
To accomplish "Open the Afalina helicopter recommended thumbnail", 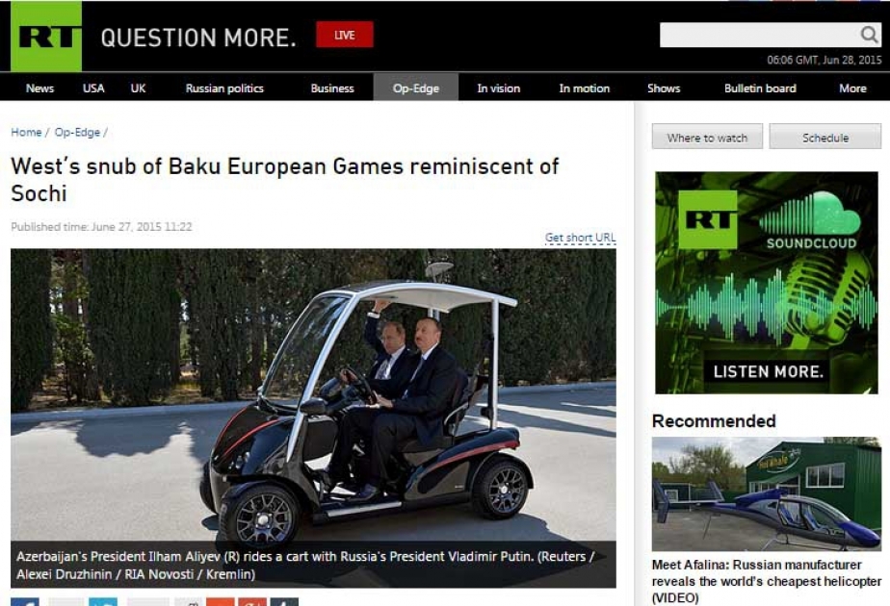I will coord(767,494).
